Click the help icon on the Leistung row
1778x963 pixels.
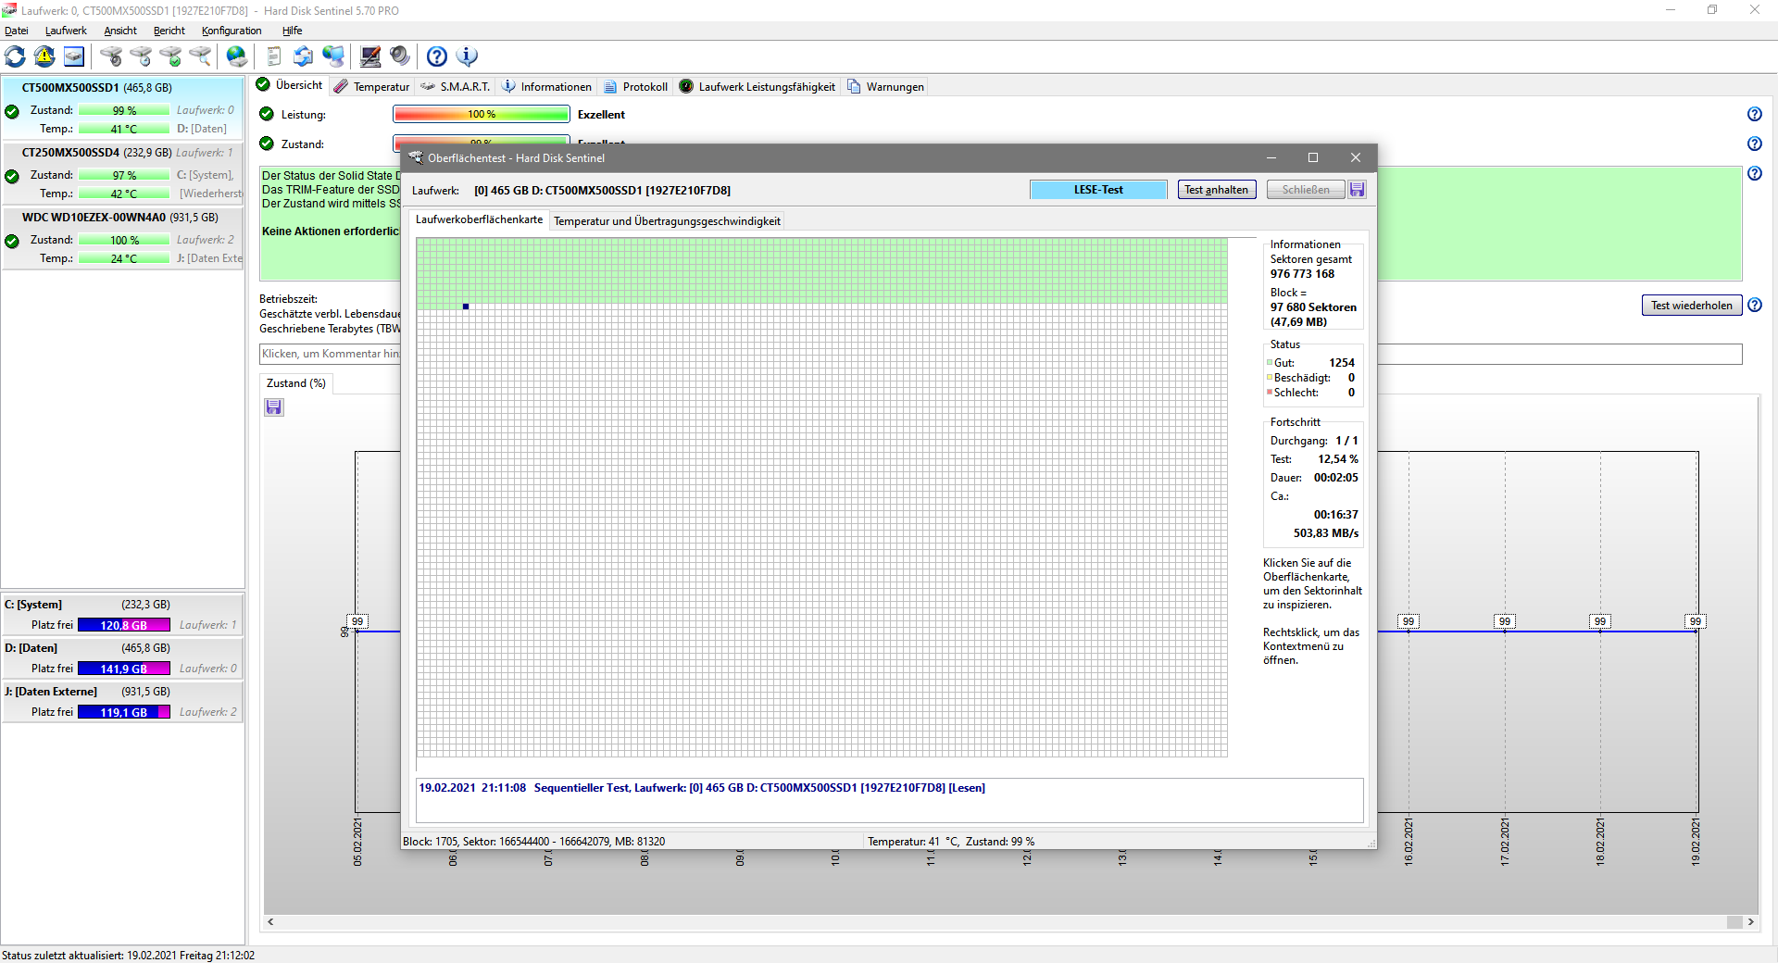coord(1755,114)
